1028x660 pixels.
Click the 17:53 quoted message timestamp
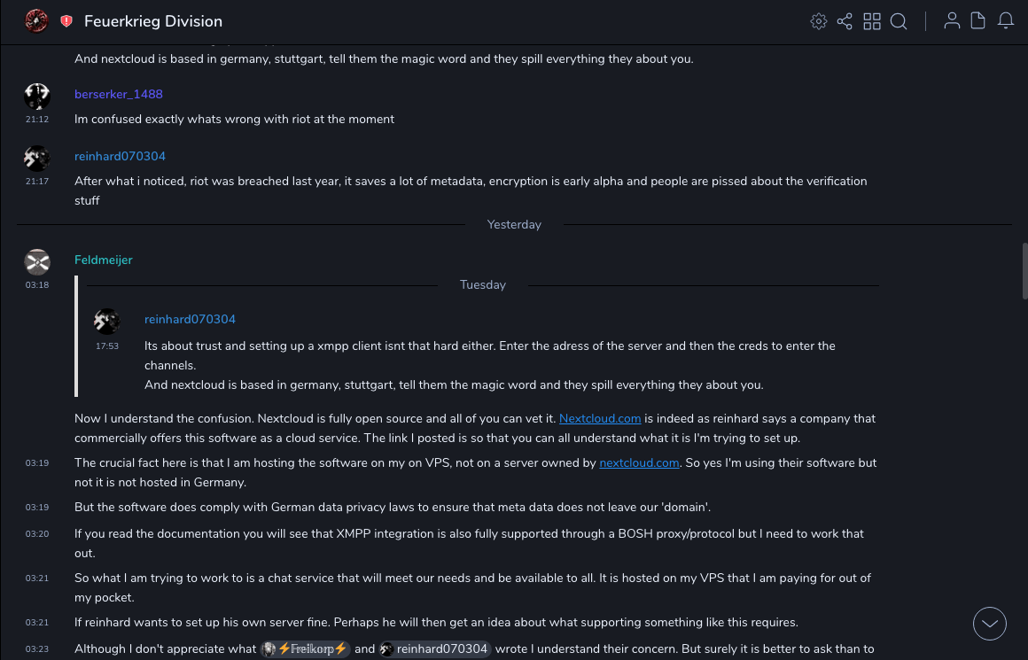(107, 346)
